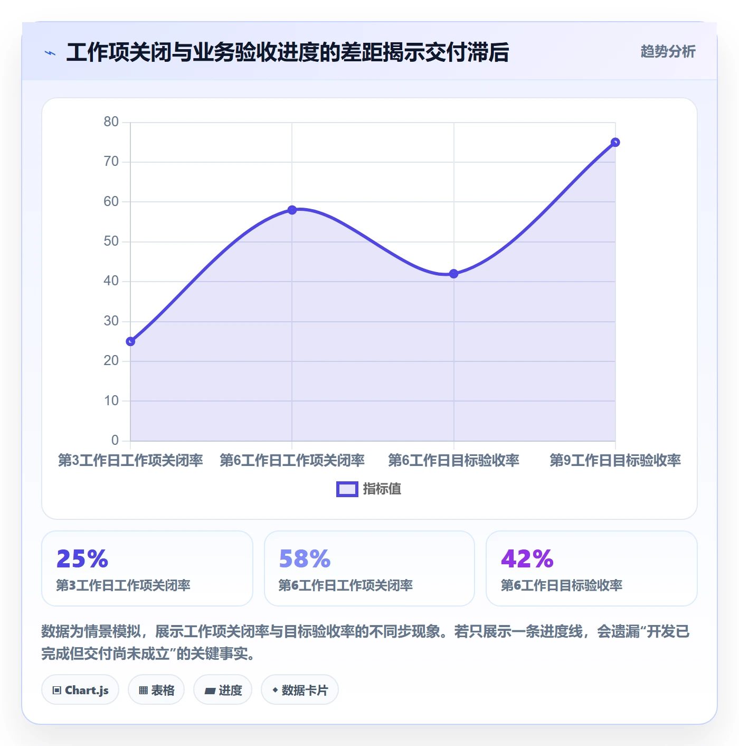The width and height of the screenshot is (739, 746).
Task: Click the 指标值 legend label
Action: [x=382, y=489]
